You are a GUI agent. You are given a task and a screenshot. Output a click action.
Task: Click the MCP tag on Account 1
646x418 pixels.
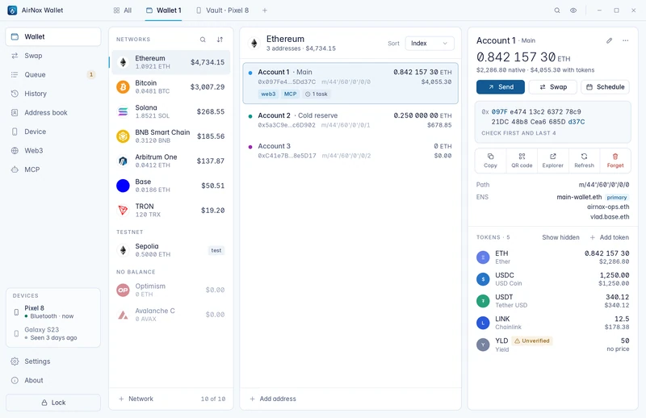[290, 94]
